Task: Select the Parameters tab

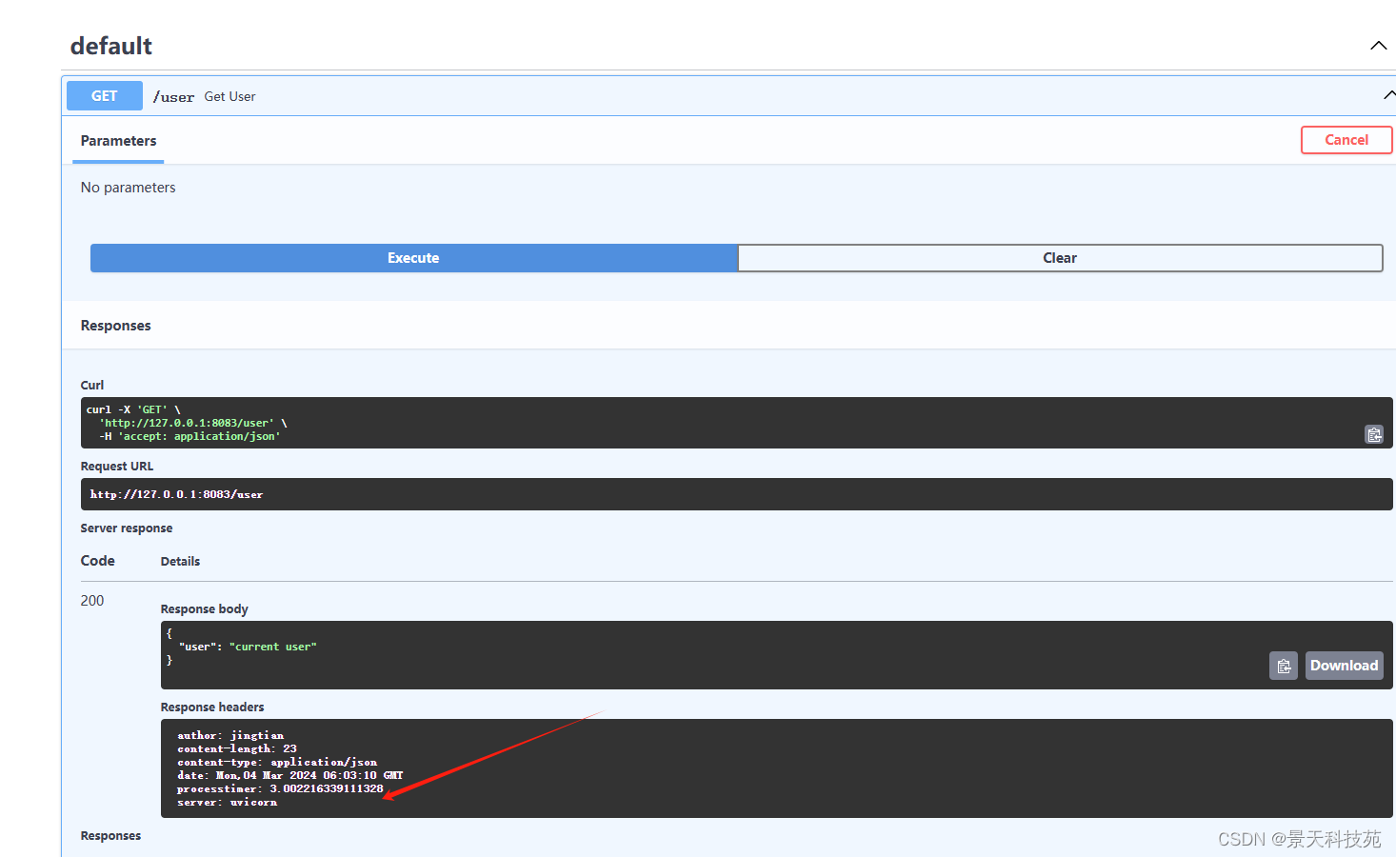Action: click(118, 141)
